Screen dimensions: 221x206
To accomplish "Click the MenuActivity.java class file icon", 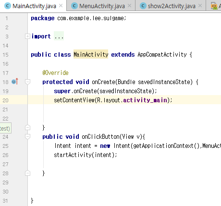I will (74, 6).
